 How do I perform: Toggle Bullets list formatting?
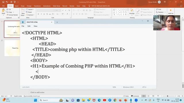click(74, 10)
